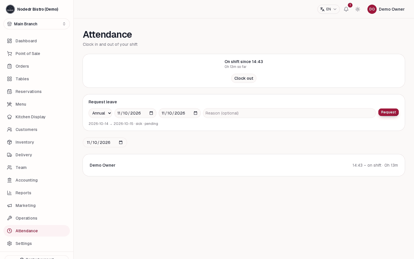414x259 pixels.
Task: Open the Demo Owner profile menu
Action: (386, 9)
